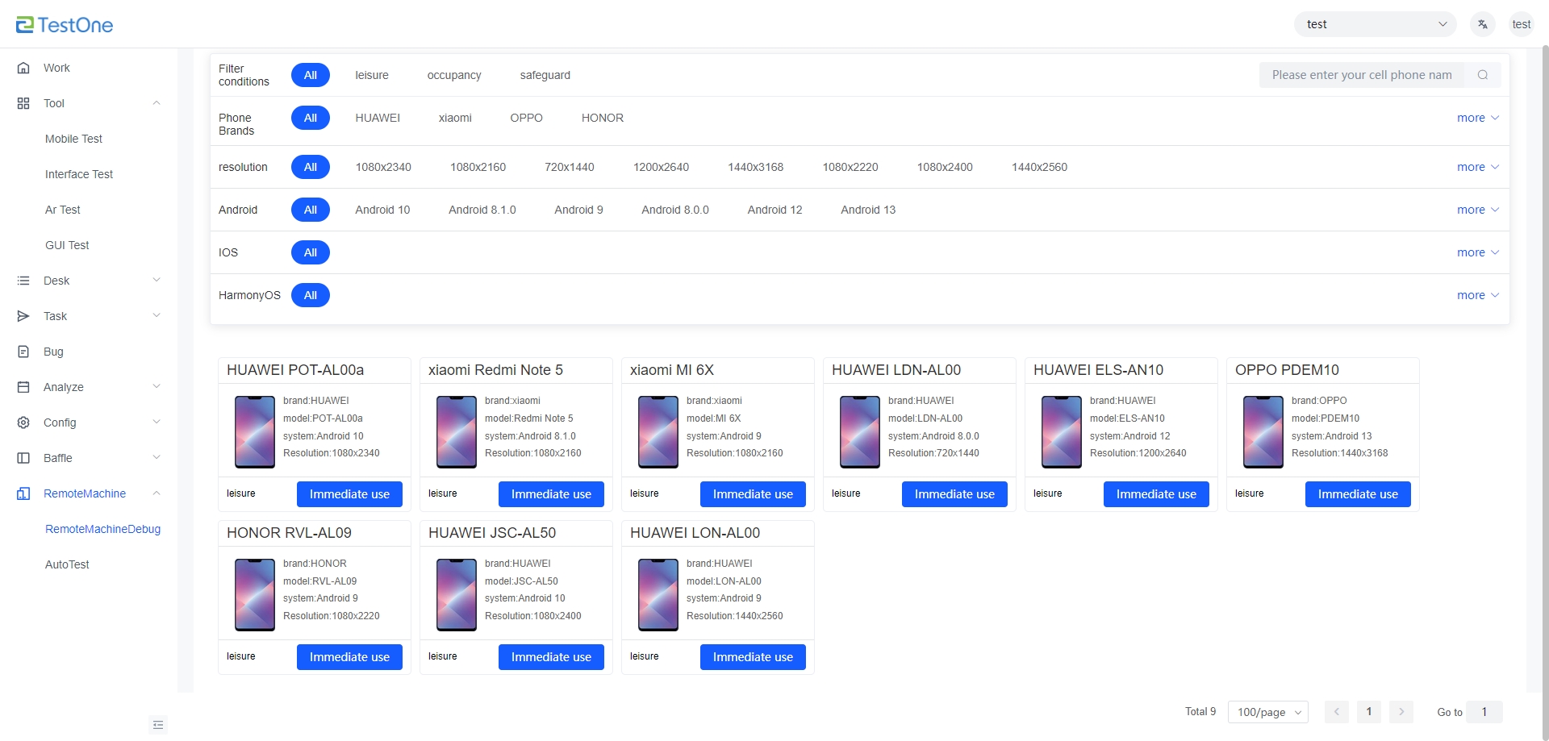The height and width of the screenshot is (741, 1549).
Task: Click the HUAWEI POT-AL00a phone image
Action: pos(255,431)
